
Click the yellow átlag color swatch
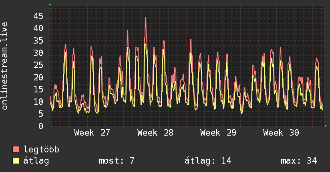click(x=16, y=161)
